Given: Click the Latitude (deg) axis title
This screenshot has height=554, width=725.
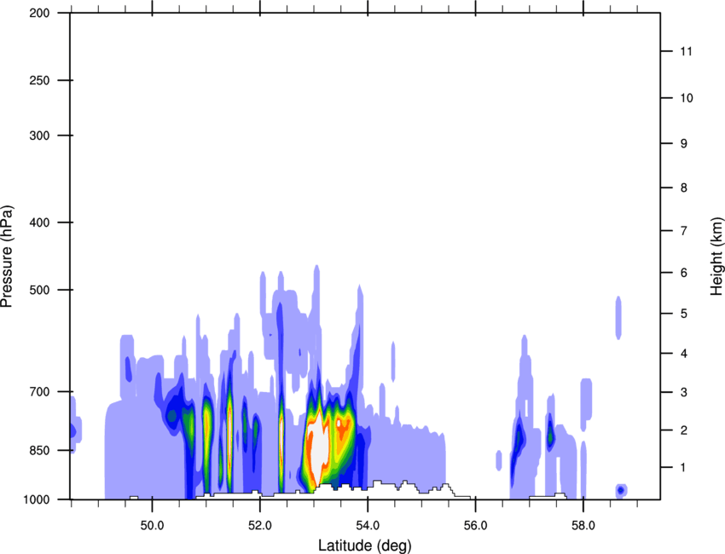Looking at the screenshot, I should [x=364, y=545].
